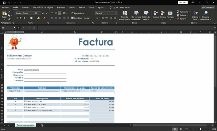
Task: Click the Borrar button
Action: click(182, 19)
